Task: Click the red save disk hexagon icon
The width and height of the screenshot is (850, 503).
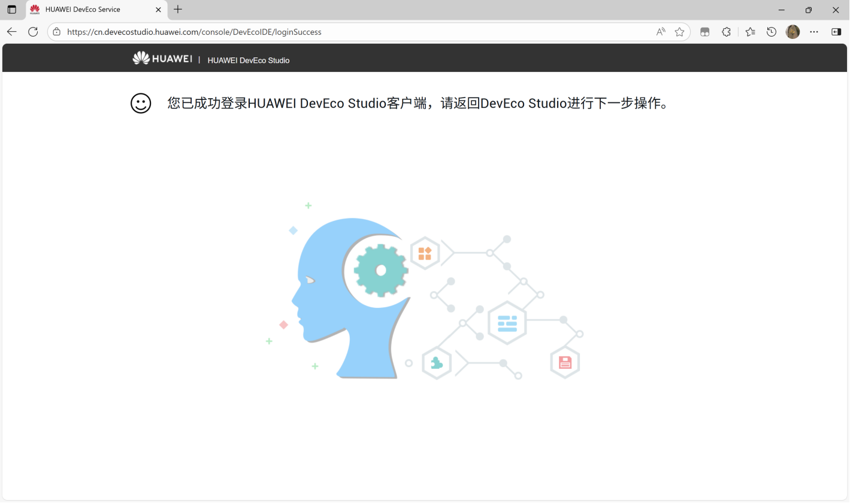Action: (x=565, y=362)
